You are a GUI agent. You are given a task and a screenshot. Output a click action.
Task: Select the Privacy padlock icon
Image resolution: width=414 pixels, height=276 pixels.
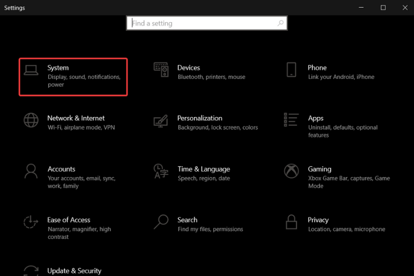291,222
